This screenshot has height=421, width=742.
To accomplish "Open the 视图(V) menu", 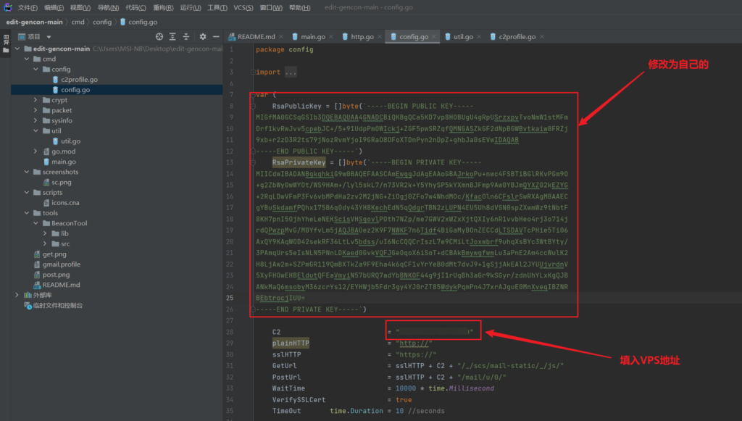I will tap(80, 7).
